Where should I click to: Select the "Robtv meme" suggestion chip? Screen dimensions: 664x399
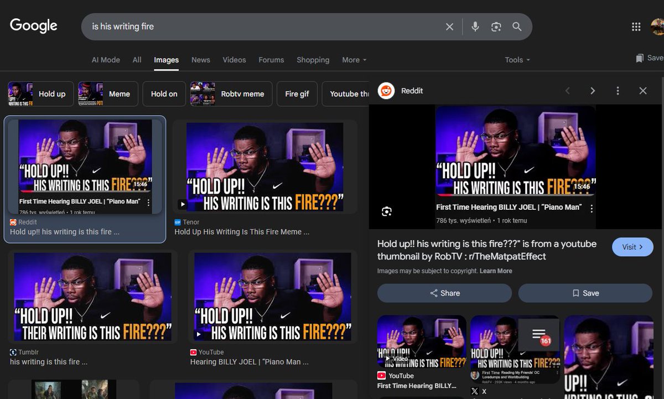point(231,94)
